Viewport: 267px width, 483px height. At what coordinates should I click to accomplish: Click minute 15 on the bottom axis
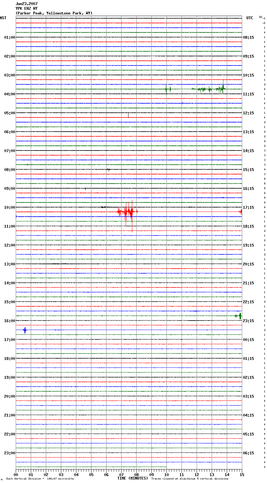coord(242,474)
